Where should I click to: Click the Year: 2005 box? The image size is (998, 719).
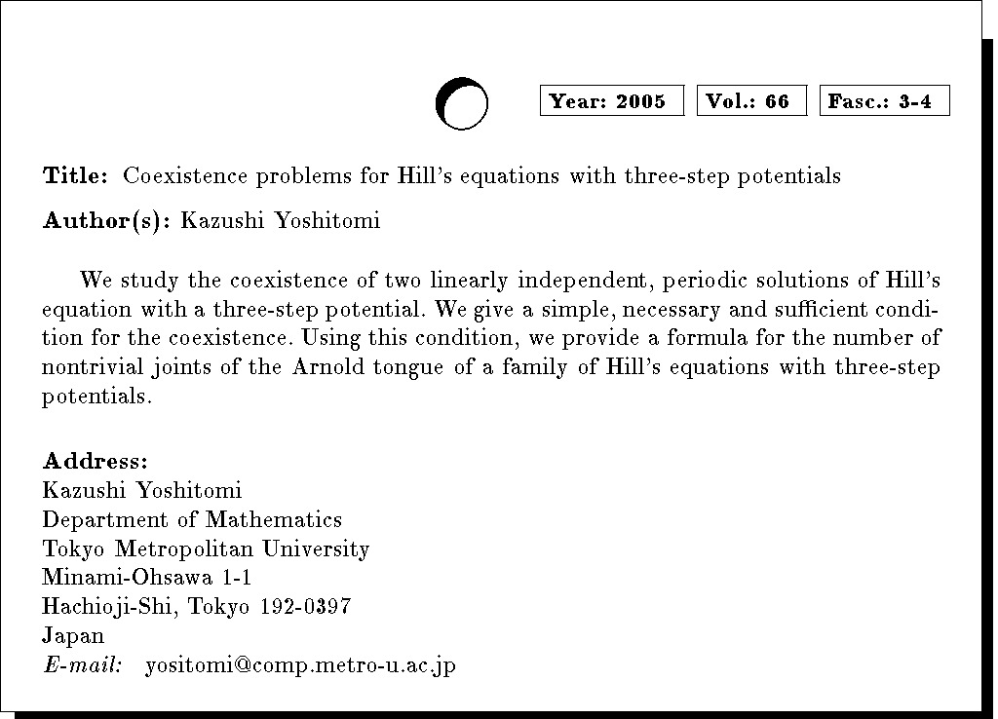coord(611,101)
